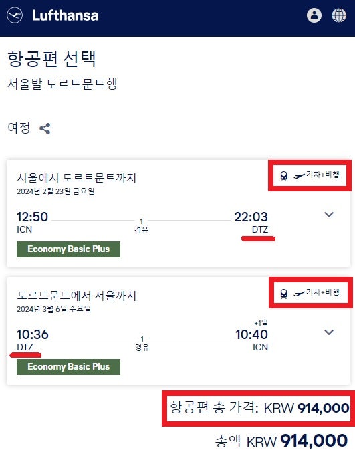This screenshot has width=355, height=450.
Task: Click outbound 1 경유 stopover label
Action: point(141,226)
